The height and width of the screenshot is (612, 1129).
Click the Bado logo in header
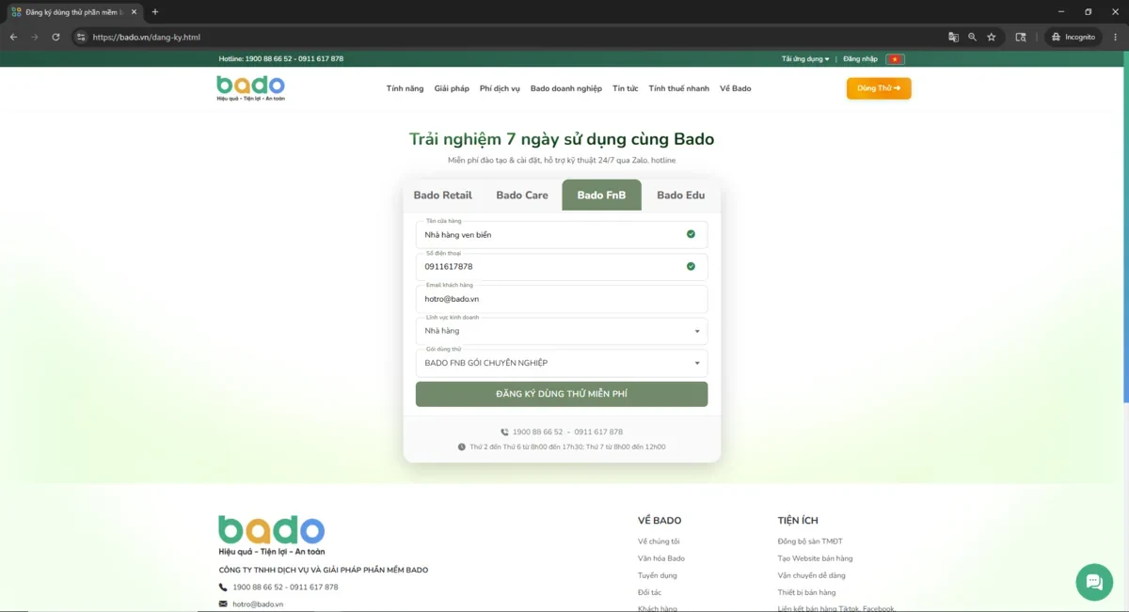(x=250, y=88)
